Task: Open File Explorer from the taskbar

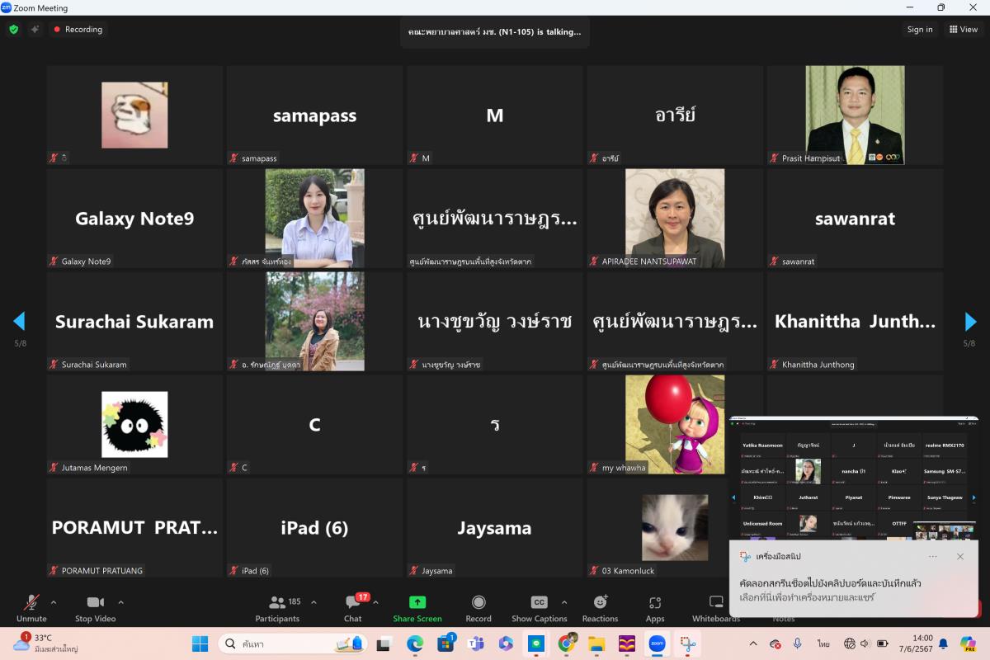Action: point(596,643)
